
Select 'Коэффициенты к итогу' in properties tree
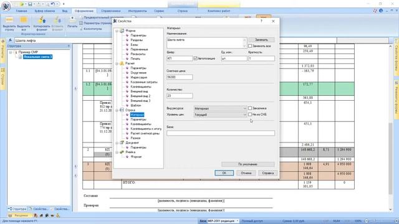coord(146,129)
